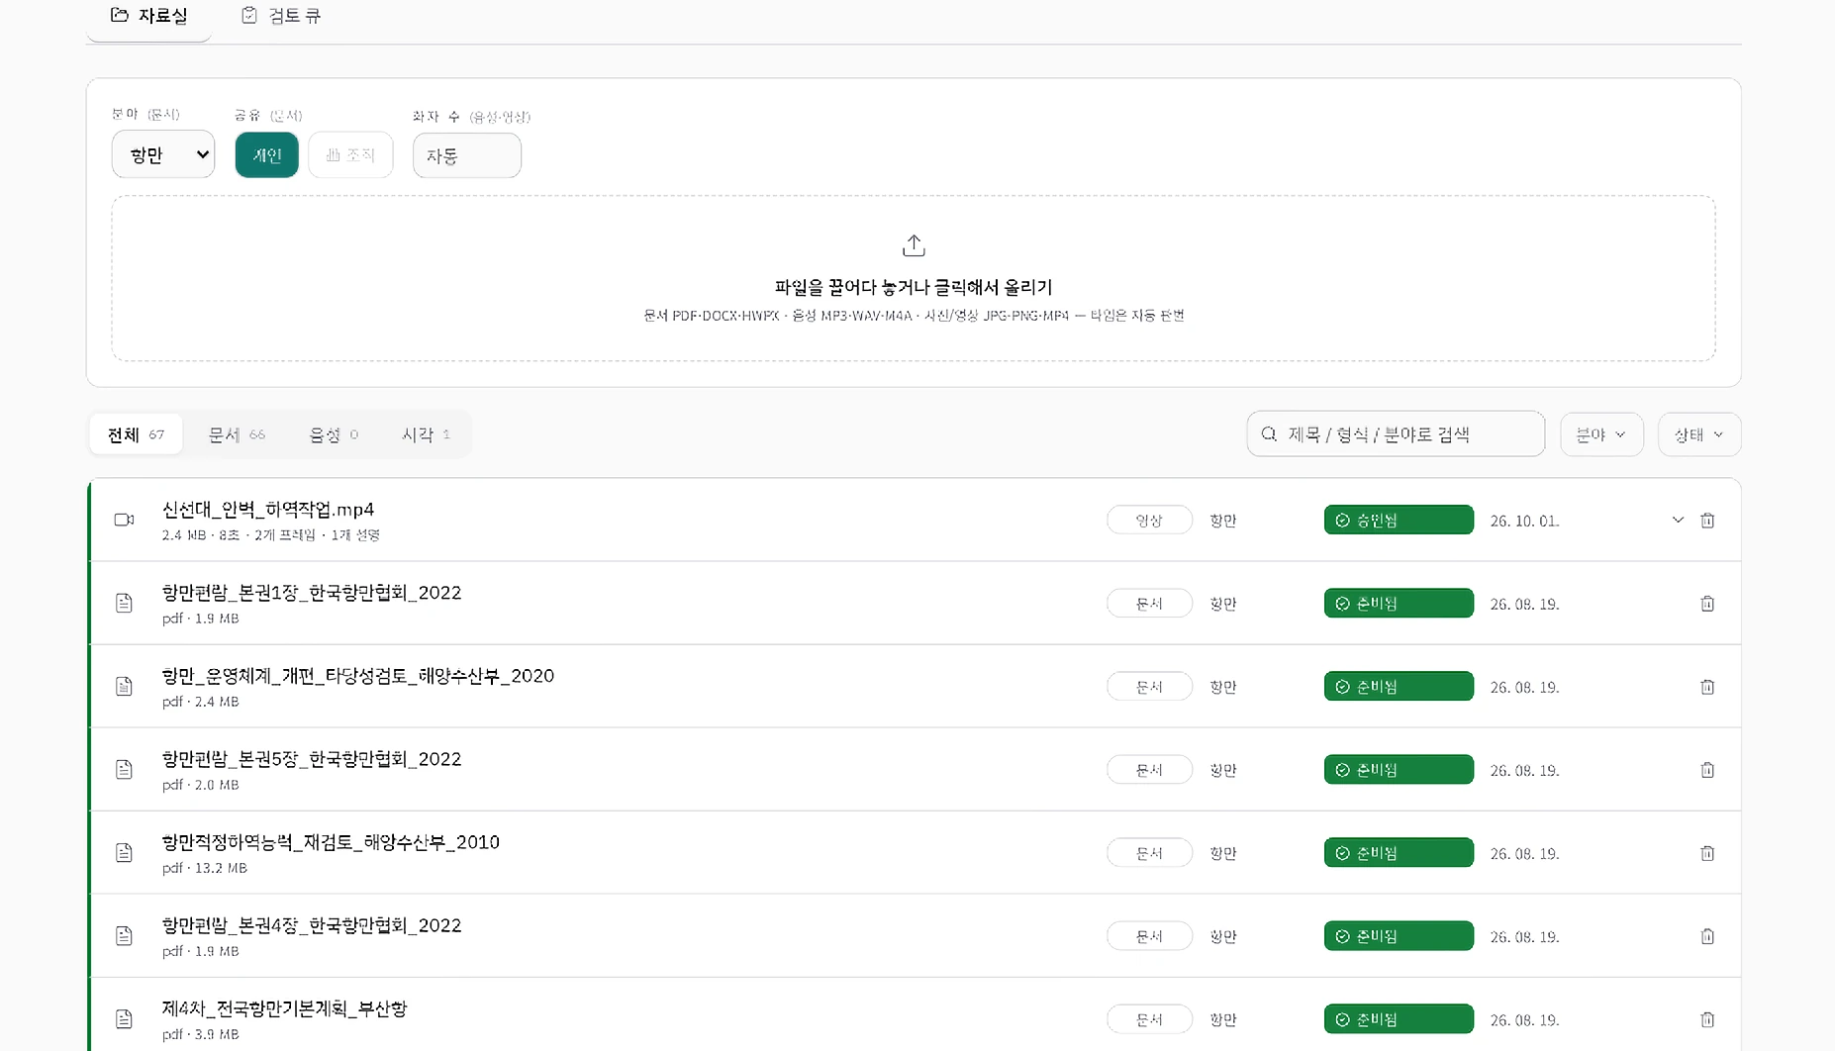Click the 승인됨 status badge
Image resolution: width=1835 pixels, height=1051 pixels.
coord(1399,520)
